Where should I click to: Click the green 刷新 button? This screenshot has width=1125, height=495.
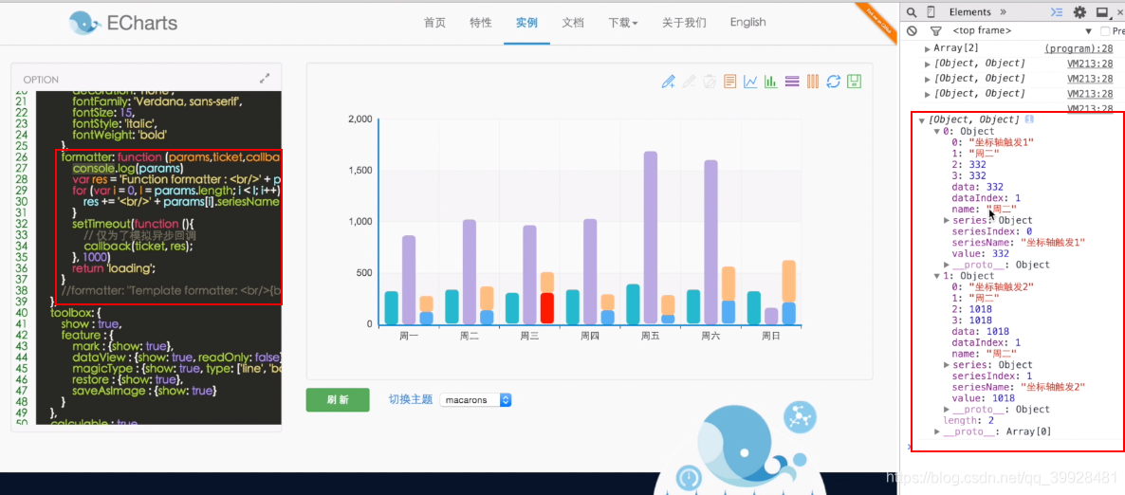pos(337,399)
